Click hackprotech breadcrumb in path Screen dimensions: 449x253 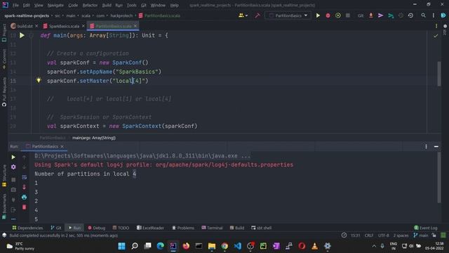coord(121,15)
